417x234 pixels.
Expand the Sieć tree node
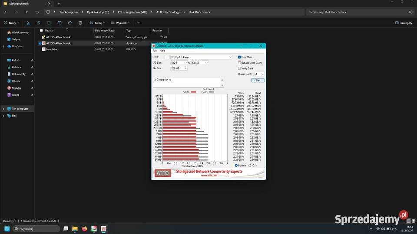(x=3, y=116)
